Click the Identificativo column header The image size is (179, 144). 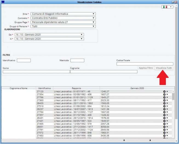[x=44, y=88]
